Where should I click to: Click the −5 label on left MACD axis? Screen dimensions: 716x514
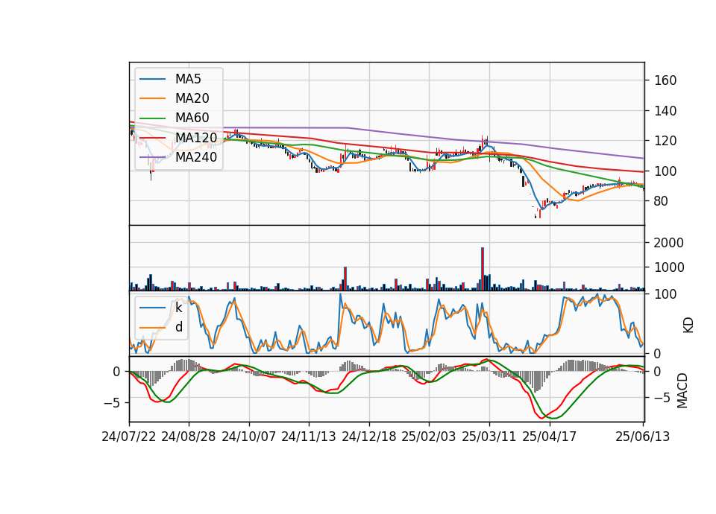[111, 403]
